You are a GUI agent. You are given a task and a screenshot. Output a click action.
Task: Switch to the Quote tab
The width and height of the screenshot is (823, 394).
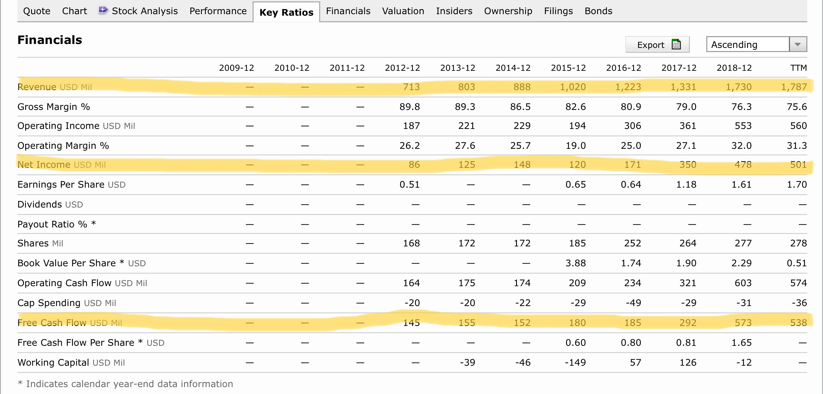(37, 11)
